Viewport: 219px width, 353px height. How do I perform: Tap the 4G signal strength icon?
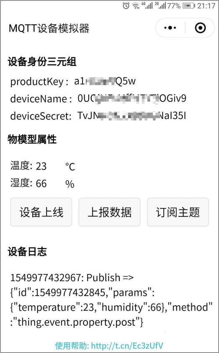point(147,5)
